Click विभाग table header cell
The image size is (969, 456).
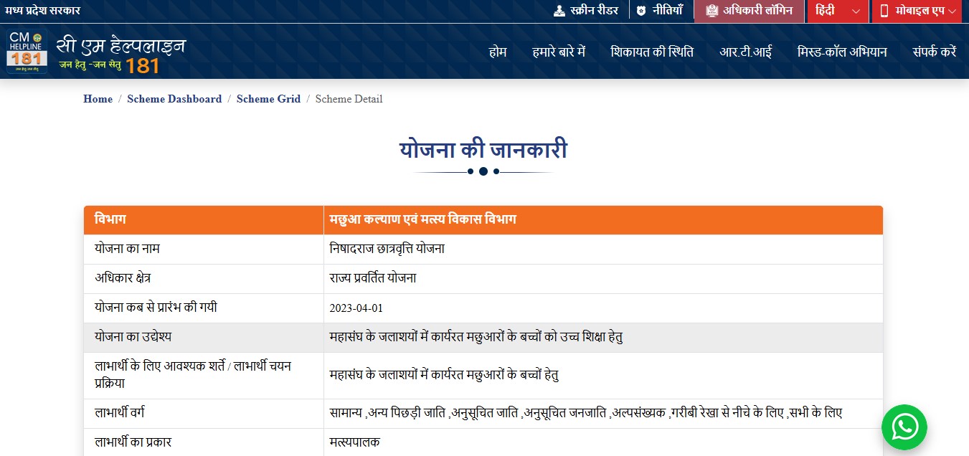(204, 220)
